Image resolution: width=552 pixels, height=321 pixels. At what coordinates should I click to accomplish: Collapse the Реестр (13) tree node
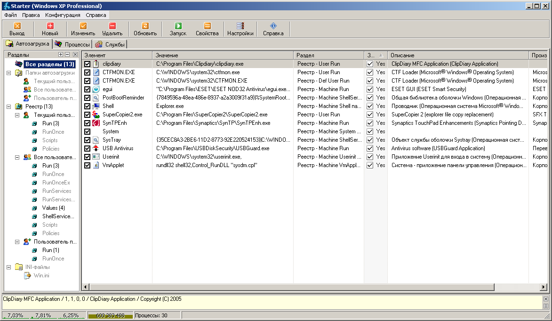coord(9,107)
